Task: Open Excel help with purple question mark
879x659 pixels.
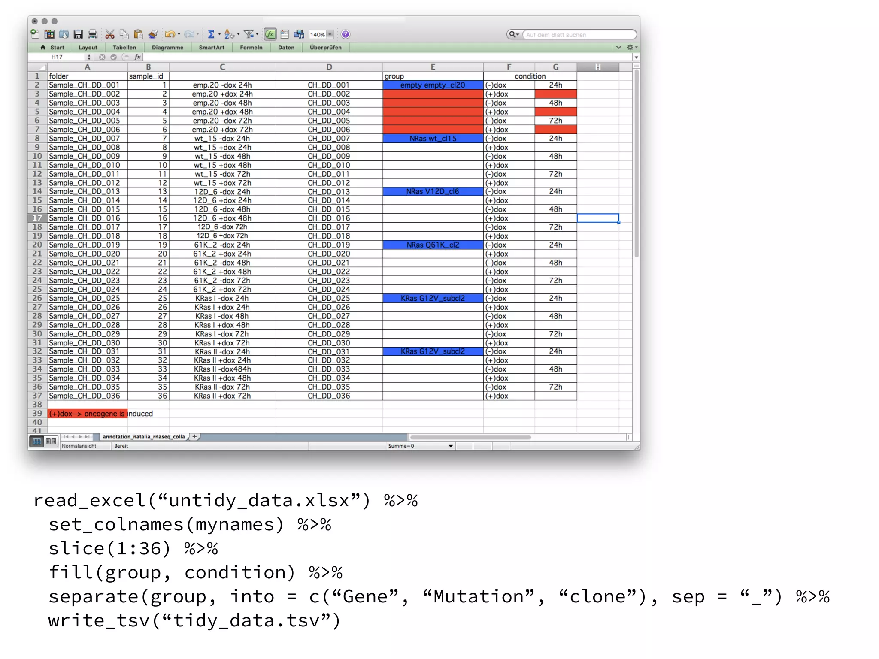Action: [346, 34]
